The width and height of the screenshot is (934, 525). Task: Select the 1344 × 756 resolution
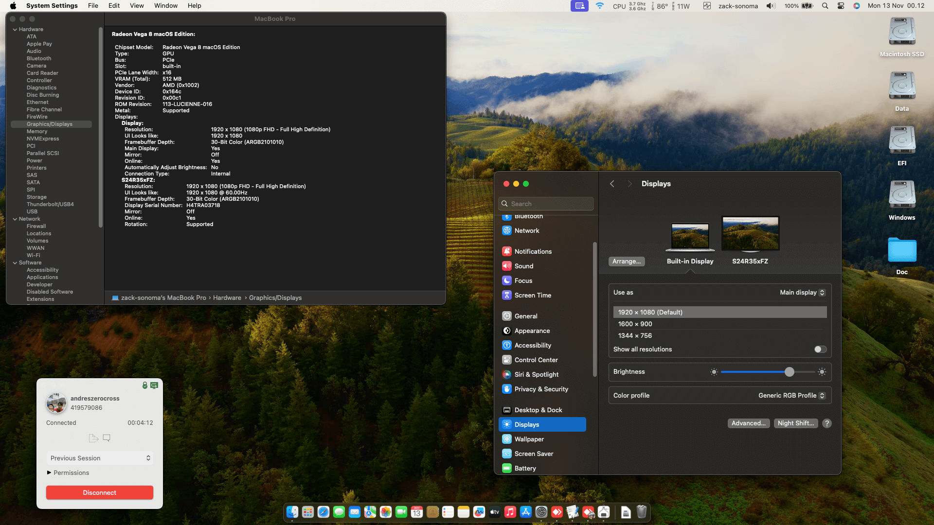tap(720, 335)
